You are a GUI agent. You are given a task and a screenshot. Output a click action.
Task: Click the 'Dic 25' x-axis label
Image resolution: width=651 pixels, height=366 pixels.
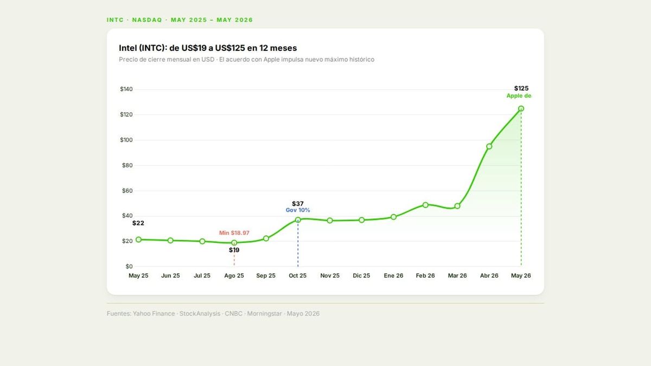click(362, 275)
